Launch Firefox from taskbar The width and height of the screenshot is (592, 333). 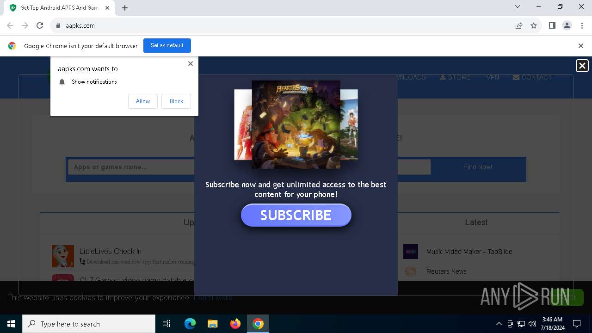[235, 324]
